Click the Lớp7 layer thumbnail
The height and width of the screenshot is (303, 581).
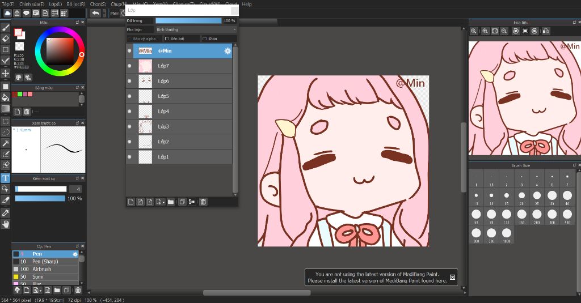[145, 66]
